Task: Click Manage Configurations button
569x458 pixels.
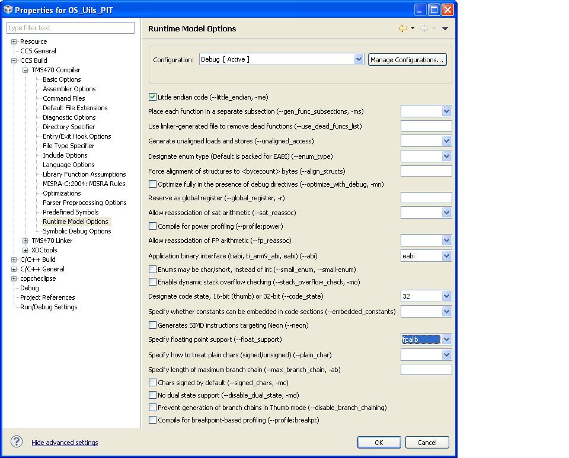Action: [x=407, y=59]
